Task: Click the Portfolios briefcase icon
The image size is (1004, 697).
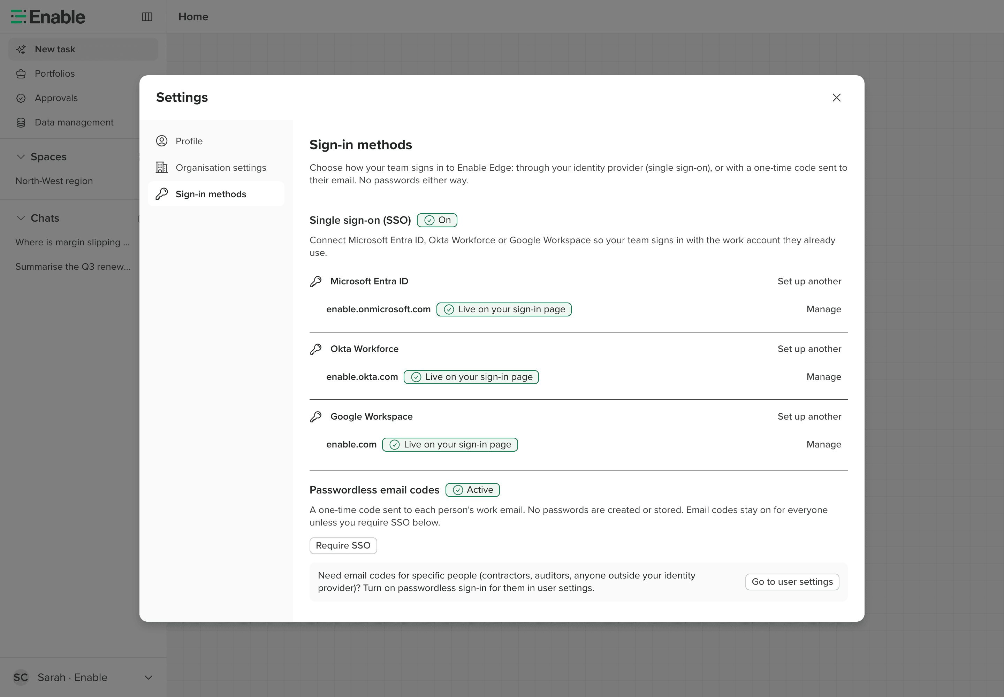Action: (21, 74)
